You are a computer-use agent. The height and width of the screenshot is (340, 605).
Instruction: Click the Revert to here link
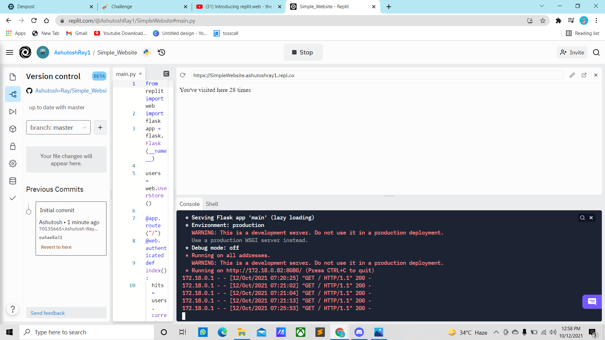(x=56, y=247)
